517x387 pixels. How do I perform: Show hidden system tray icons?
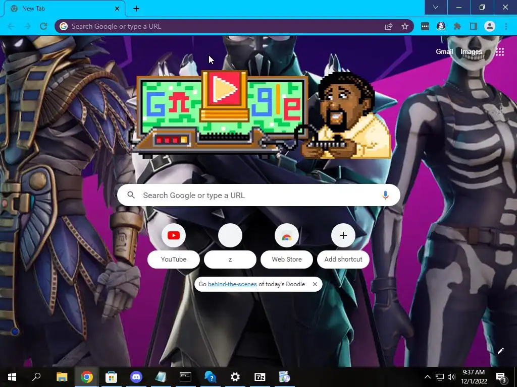tap(427, 377)
